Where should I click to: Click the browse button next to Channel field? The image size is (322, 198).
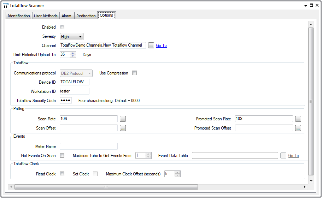pyautogui.click(x=151, y=46)
